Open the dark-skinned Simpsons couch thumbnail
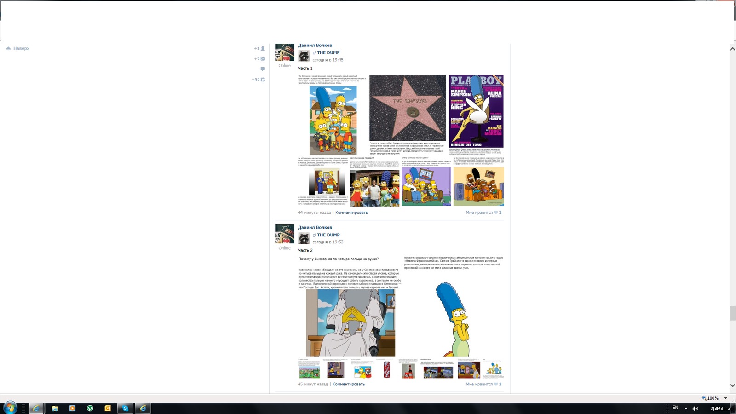736x414 pixels. tap(478, 186)
